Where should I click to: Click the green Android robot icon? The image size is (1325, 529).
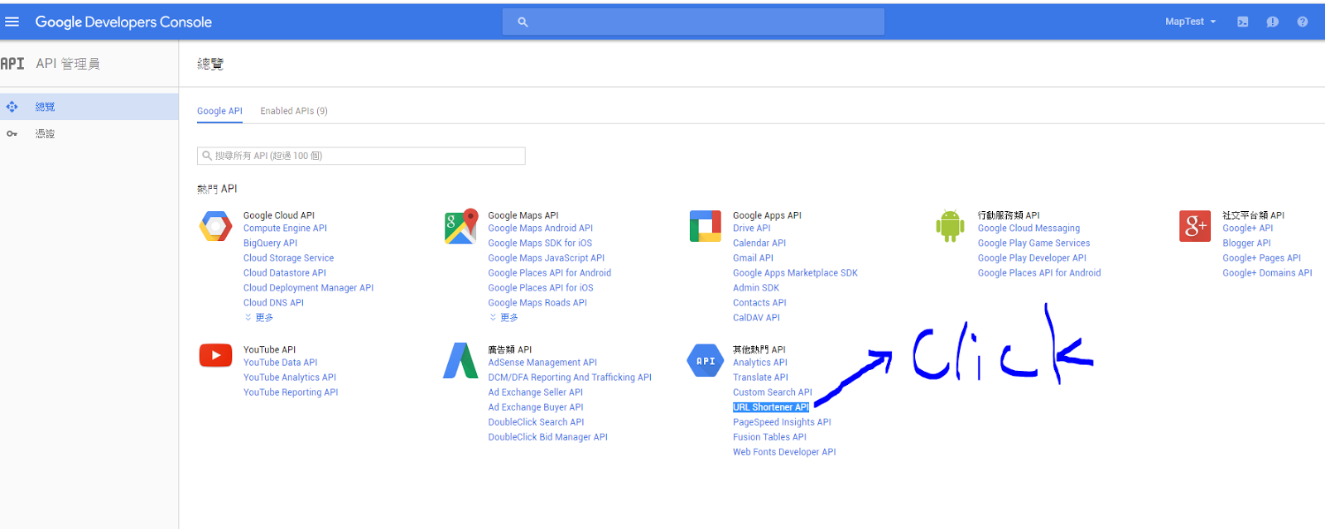[x=950, y=226]
